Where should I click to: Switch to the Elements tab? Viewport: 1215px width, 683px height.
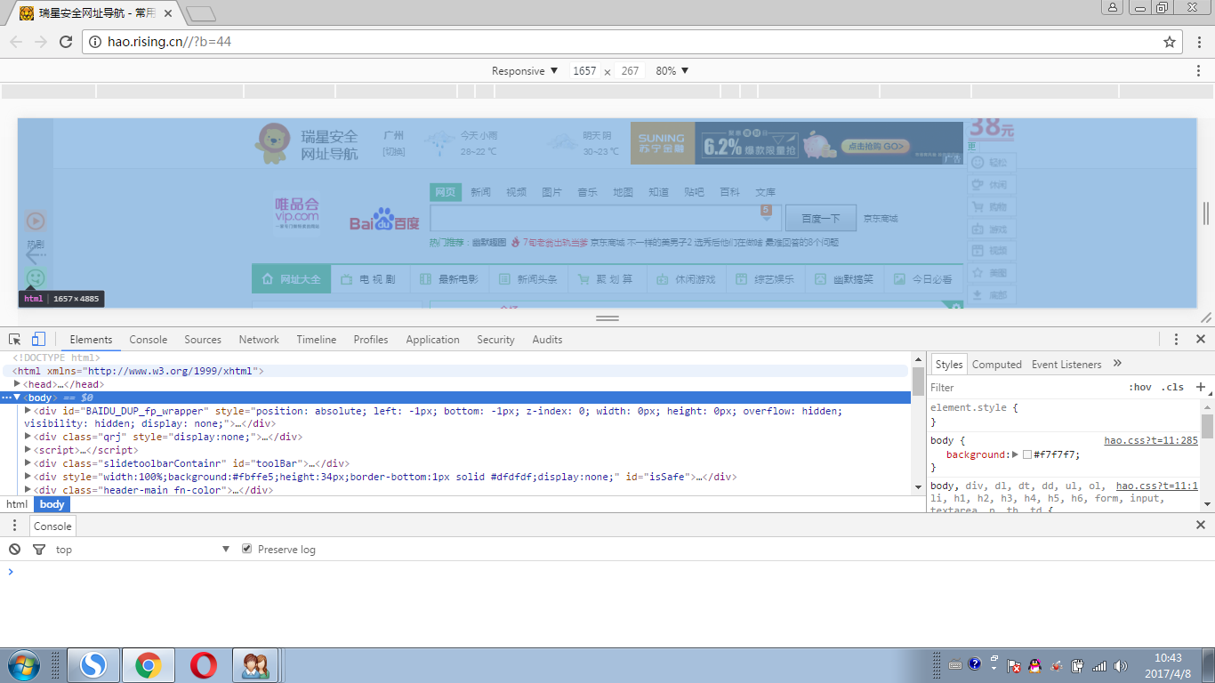click(x=91, y=340)
